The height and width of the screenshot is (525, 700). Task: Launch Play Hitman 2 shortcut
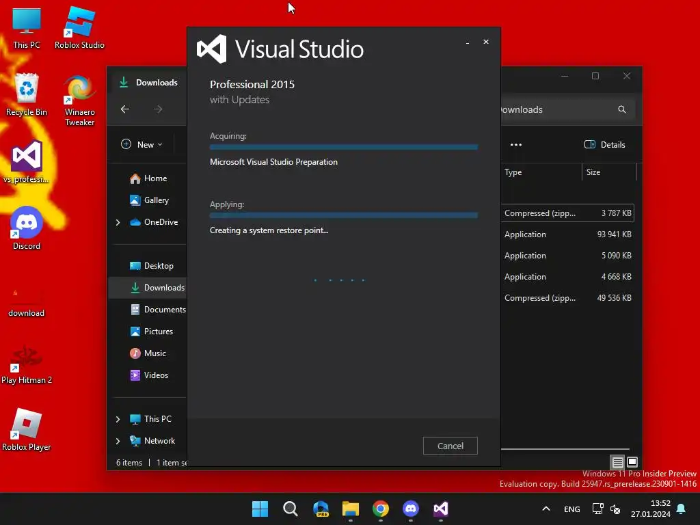tap(27, 365)
